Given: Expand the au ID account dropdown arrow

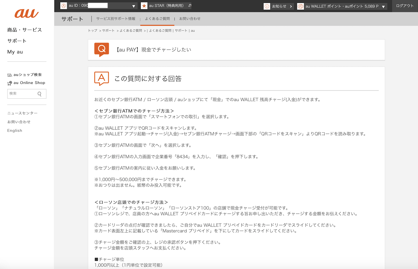Looking at the screenshot, I should point(134,6).
